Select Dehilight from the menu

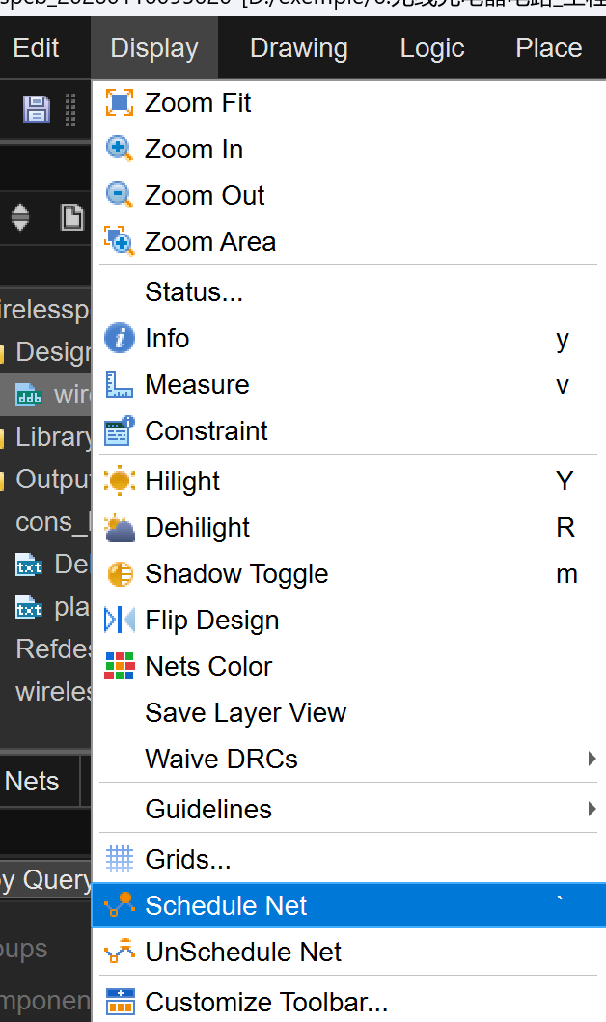197,527
